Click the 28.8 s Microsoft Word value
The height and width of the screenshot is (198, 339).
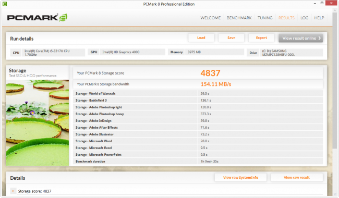click(x=205, y=141)
